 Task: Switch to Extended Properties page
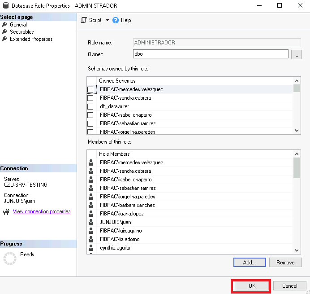(31, 39)
